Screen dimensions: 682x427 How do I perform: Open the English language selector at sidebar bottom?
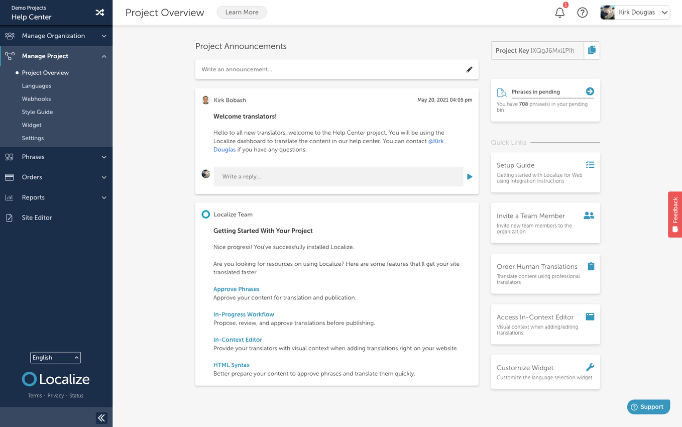point(55,357)
